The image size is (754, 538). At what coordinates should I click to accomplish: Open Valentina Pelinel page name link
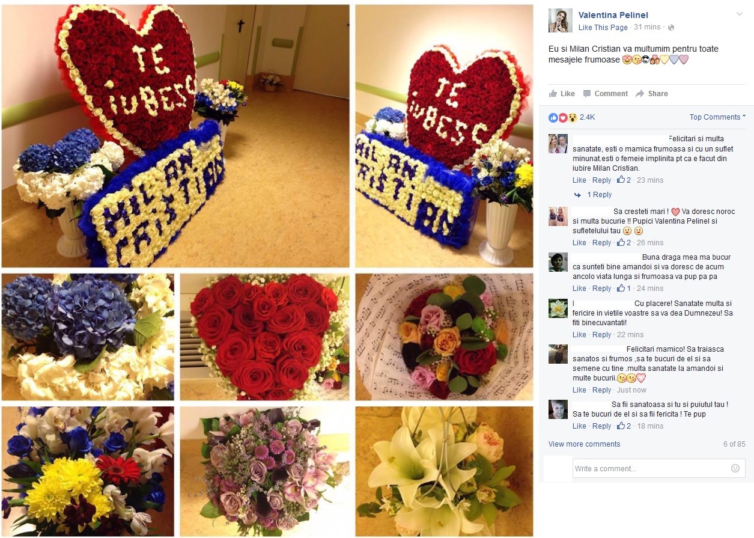click(613, 15)
